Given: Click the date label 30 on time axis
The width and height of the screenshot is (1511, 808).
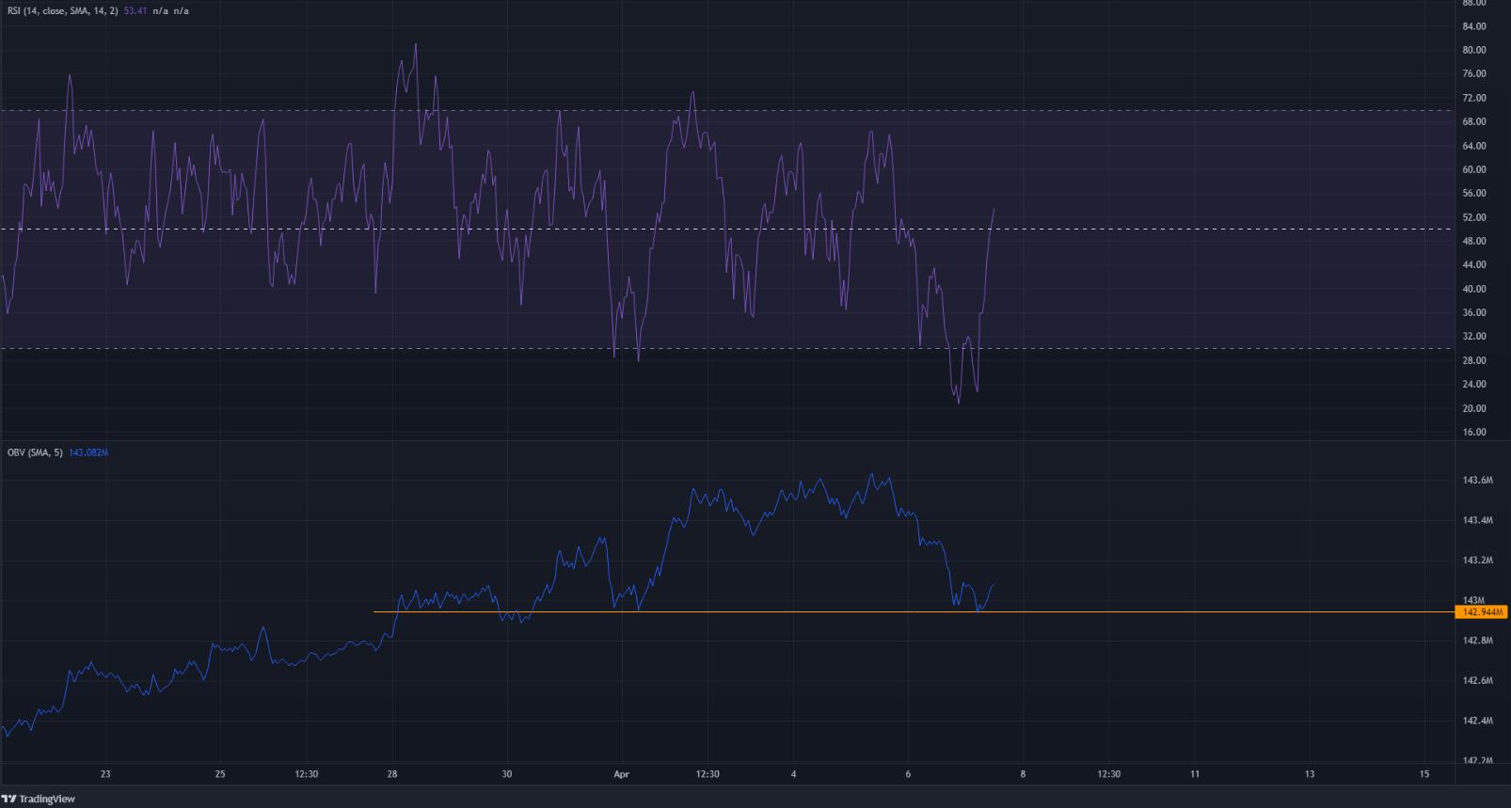Looking at the screenshot, I should [507, 774].
